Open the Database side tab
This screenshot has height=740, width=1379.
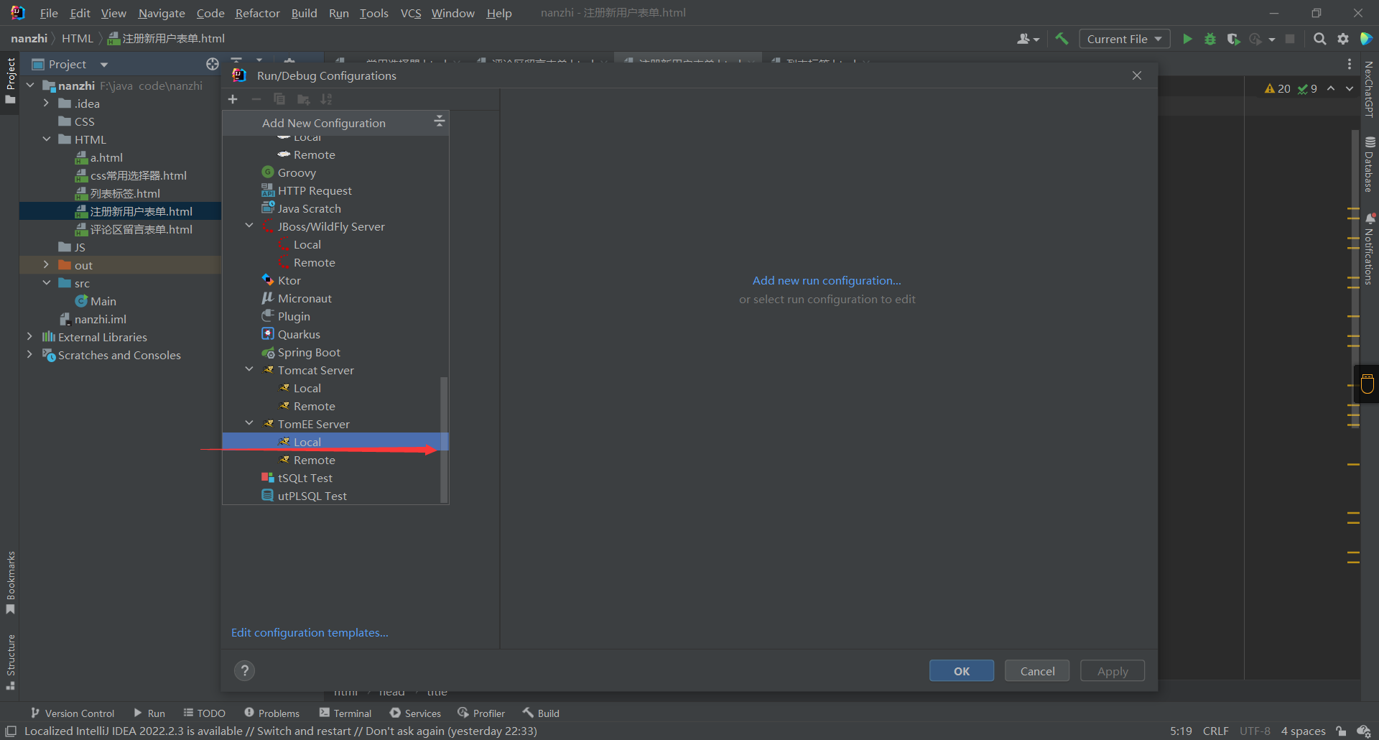[x=1370, y=165]
